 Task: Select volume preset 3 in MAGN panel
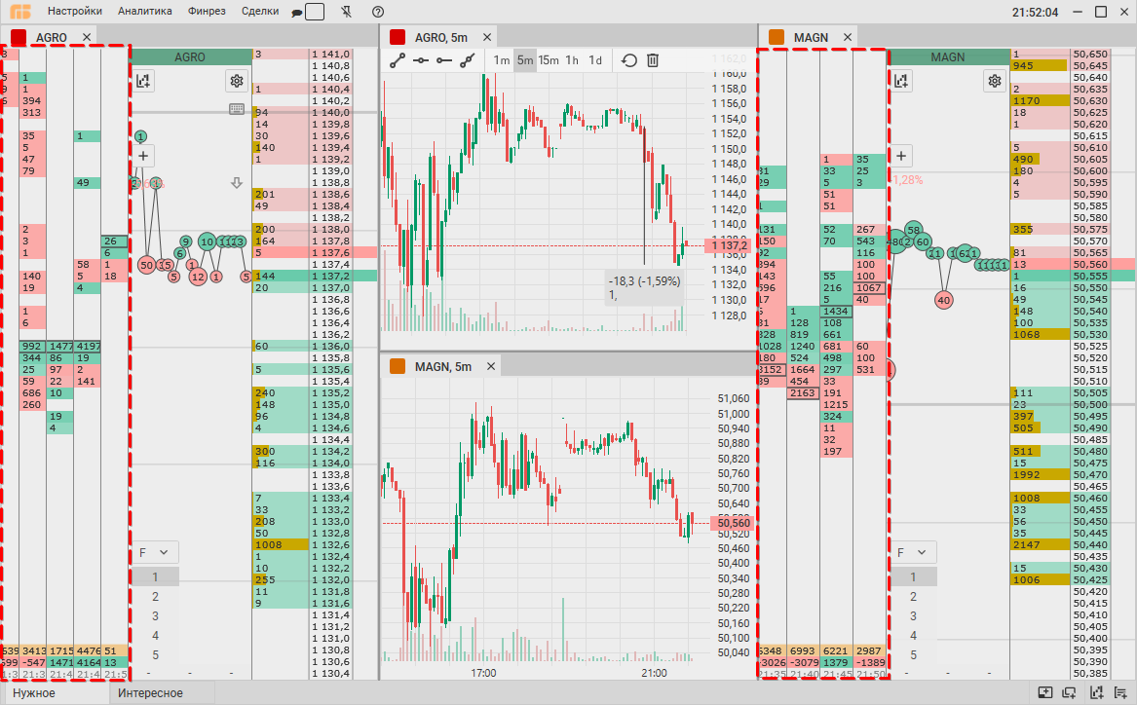click(913, 615)
